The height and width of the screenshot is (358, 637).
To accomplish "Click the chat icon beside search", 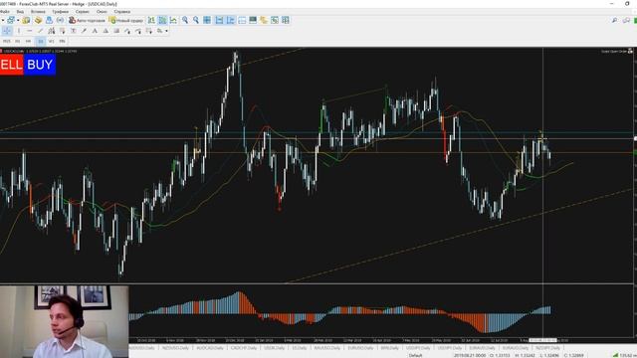I will (x=626, y=20).
